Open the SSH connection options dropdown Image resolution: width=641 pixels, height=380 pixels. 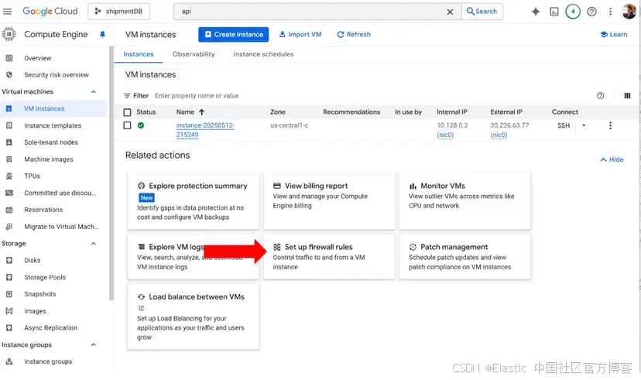[584, 125]
